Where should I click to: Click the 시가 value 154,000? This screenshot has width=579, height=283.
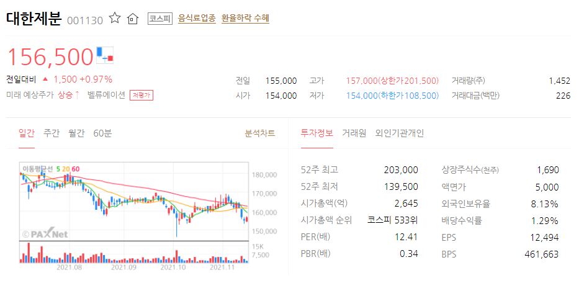point(281,96)
